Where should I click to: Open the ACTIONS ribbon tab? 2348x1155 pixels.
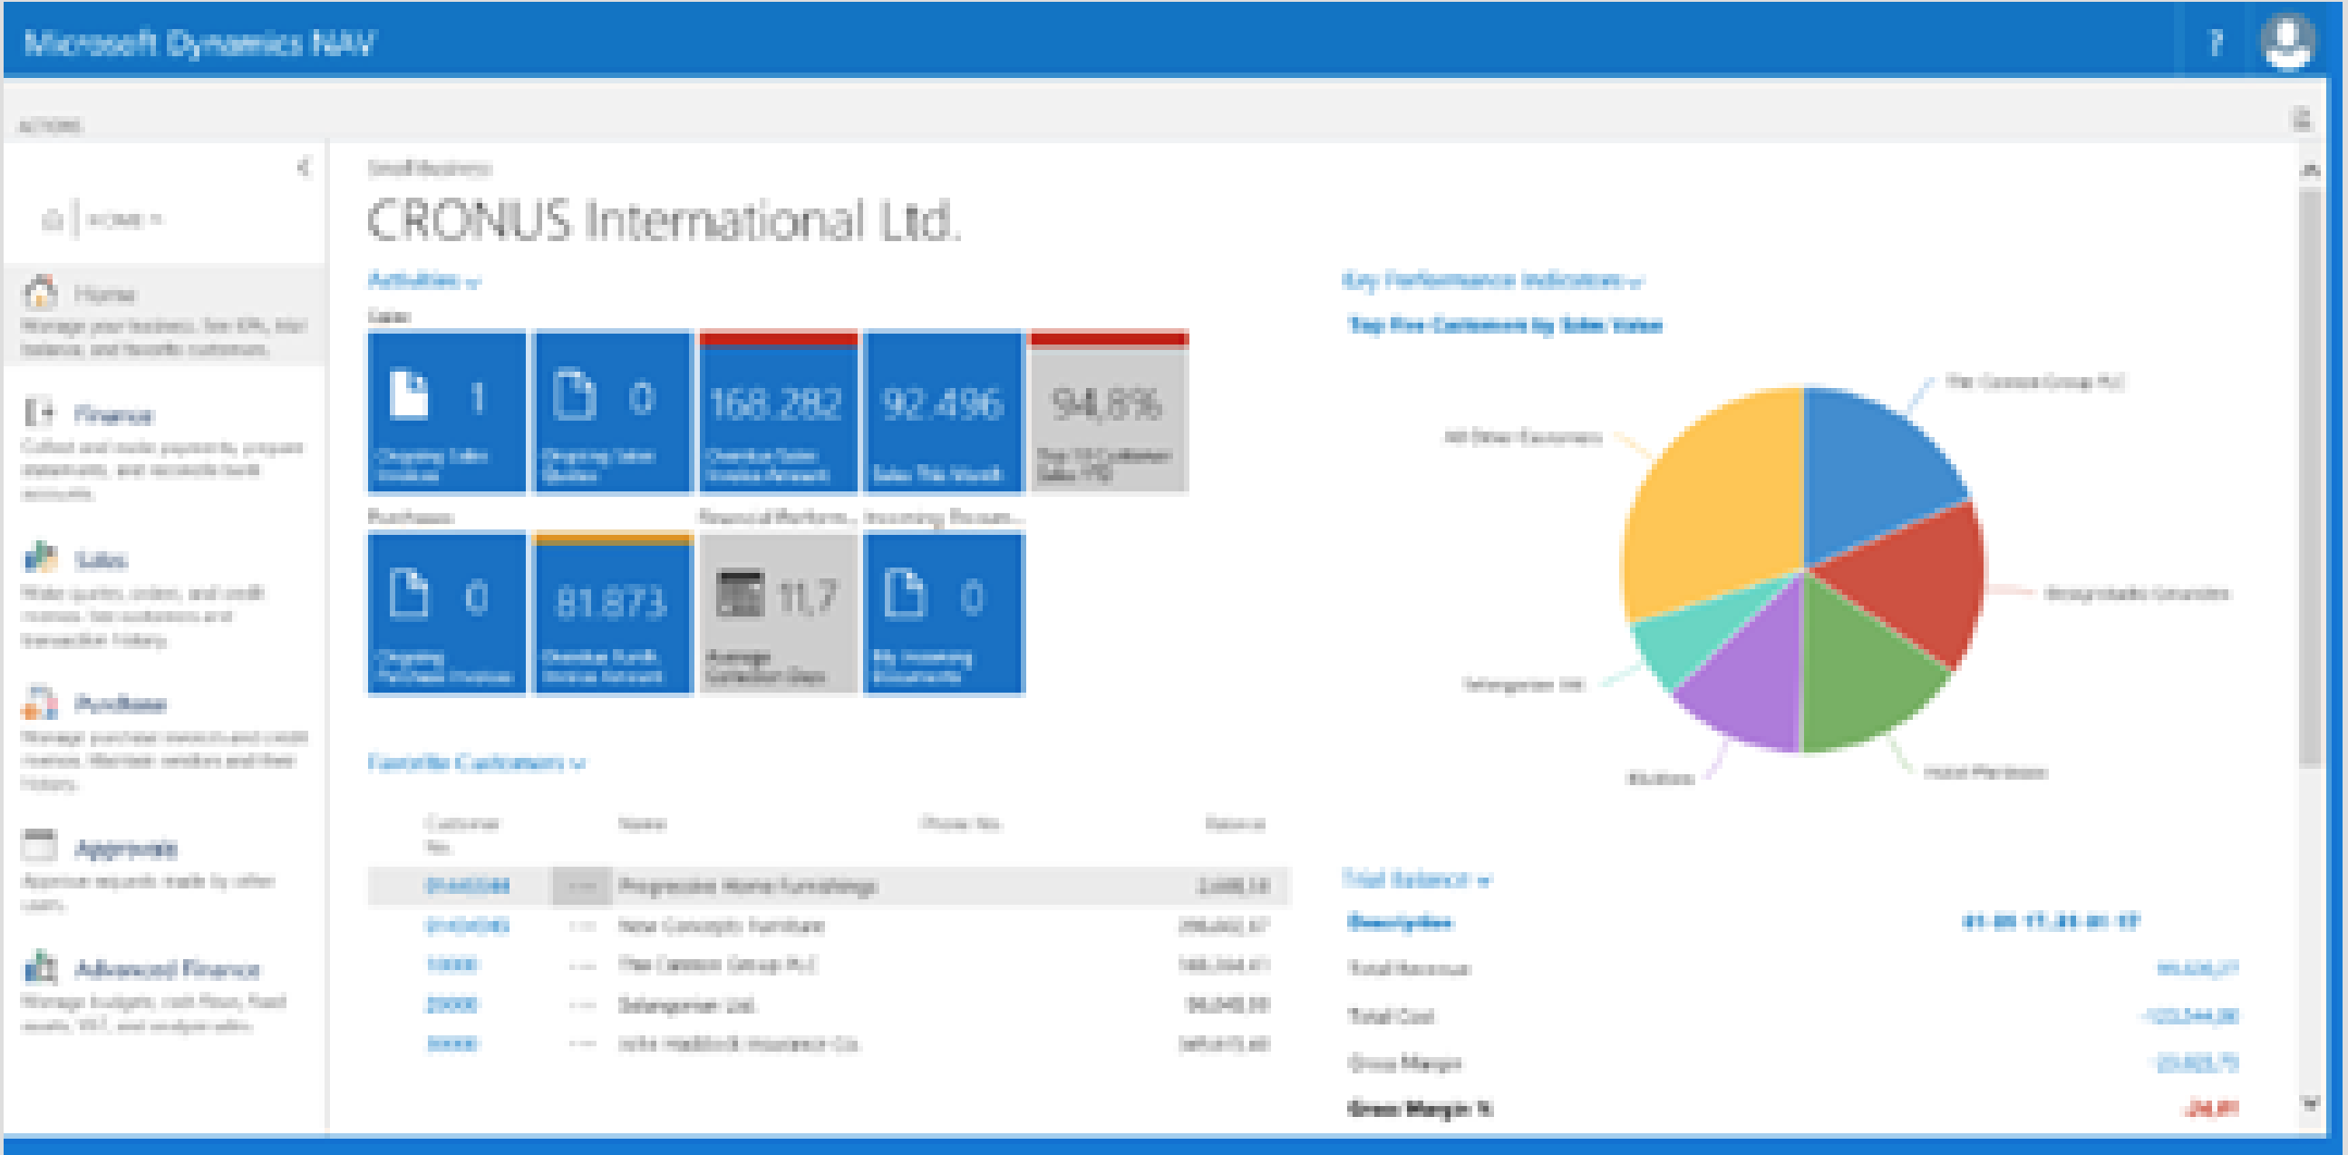50,125
